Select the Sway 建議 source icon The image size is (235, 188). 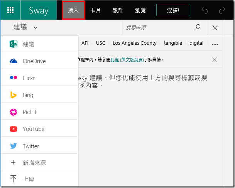(14, 44)
